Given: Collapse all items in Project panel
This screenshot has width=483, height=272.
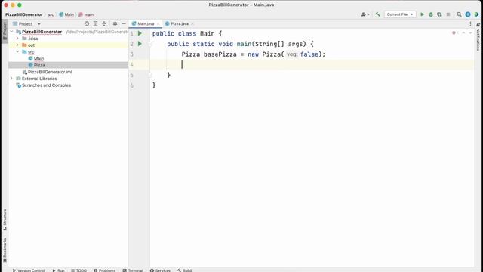Looking at the screenshot, I should pyautogui.click(x=104, y=23).
